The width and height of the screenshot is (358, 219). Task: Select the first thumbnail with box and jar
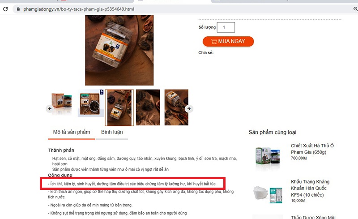62,103
